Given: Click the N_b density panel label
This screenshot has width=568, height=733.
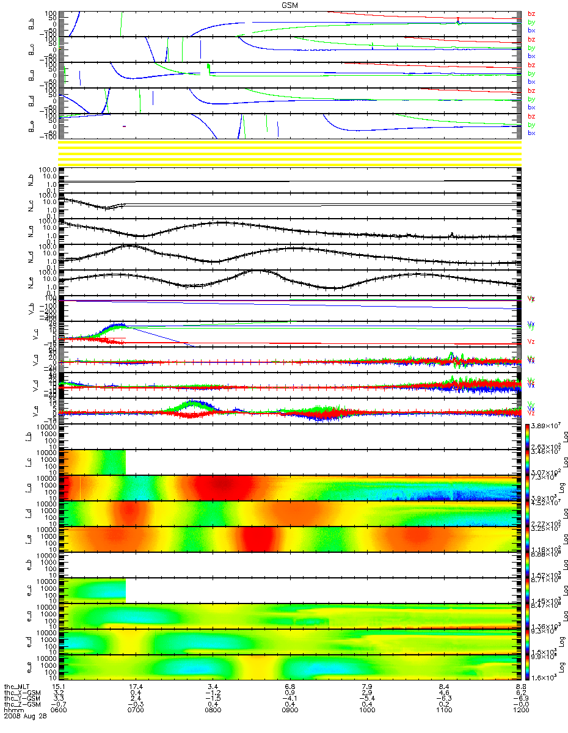Looking at the screenshot, I should [x=31, y=180].
